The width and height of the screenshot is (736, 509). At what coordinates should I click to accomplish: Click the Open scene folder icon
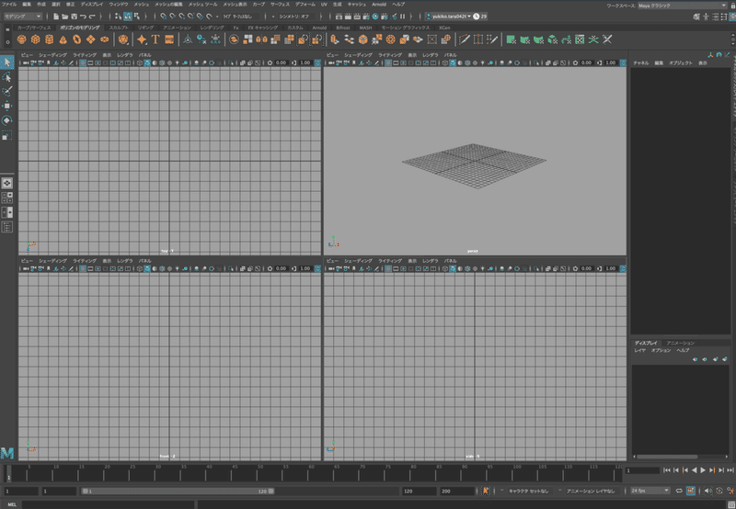click(64, 17)
